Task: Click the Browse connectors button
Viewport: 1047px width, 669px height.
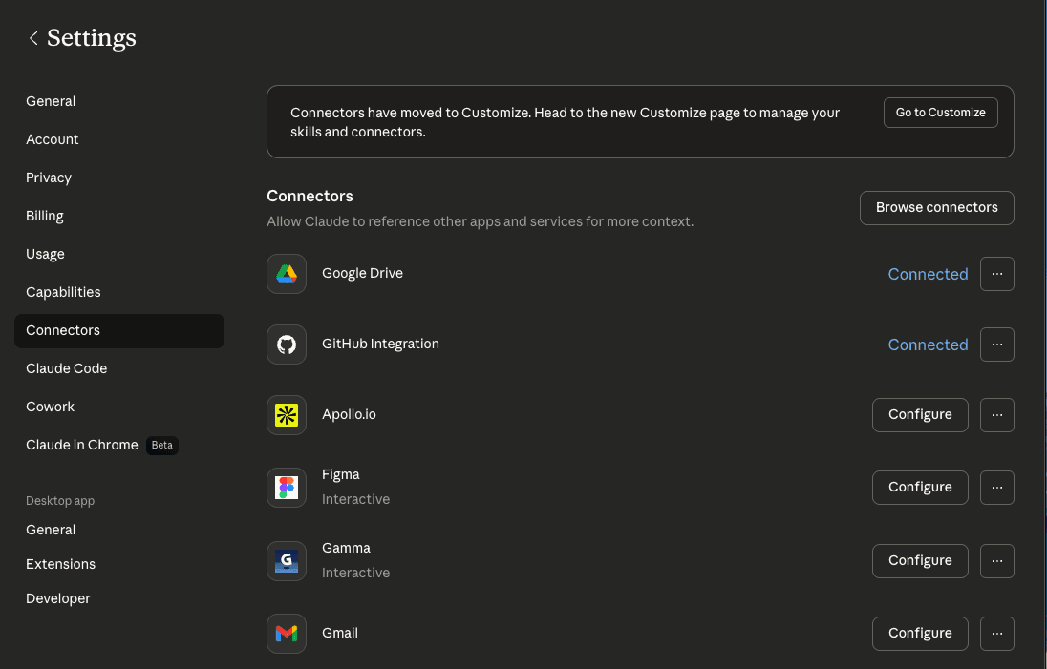Action: coord(936,207)
